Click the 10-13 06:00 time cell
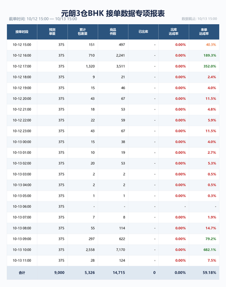This screenshot has width=226, height=287. (x=22, y=207)
